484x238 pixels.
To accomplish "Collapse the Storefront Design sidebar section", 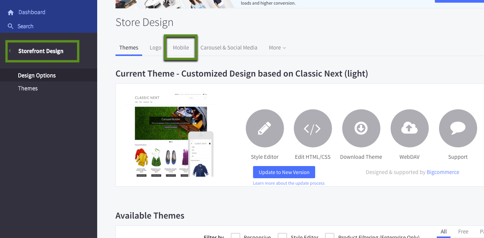I will (11, 50).
